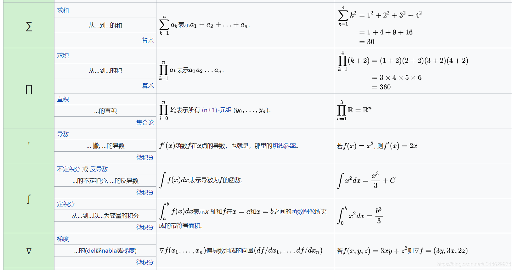Click the summation definition formula a₁+a₂+...+aₙ
This screenshot has width=514, height=270.
pos(205,25)
